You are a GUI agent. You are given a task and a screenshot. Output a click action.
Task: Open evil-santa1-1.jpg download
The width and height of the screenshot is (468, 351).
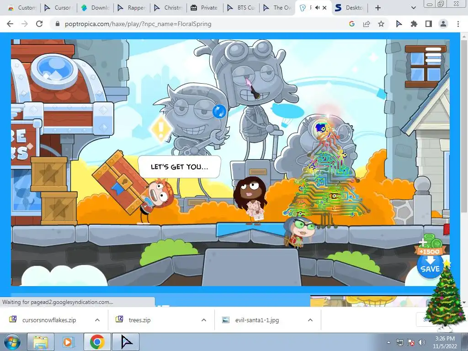257,320
